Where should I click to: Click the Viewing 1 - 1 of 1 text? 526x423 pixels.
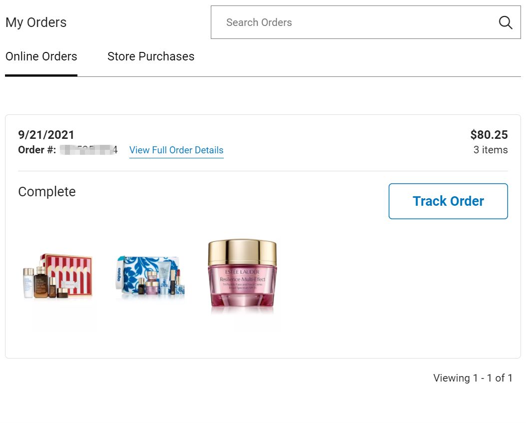(x=473, y=378)
